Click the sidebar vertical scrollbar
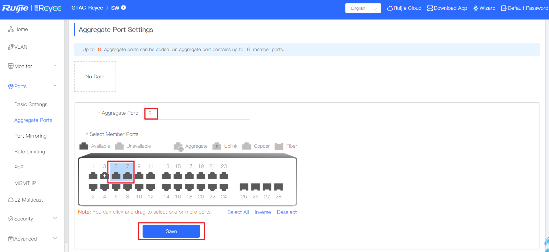The image size is (549, 252). (x=66, y=132)
